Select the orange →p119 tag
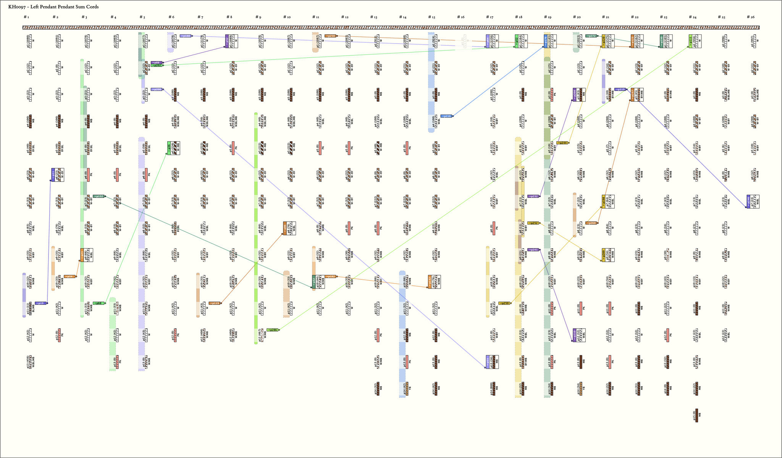The height and width of the screenshot is (458, 782). pos(215,303)
